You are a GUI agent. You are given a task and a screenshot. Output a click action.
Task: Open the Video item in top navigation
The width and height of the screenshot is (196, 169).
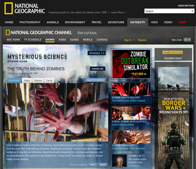click(x=168, y=22)
